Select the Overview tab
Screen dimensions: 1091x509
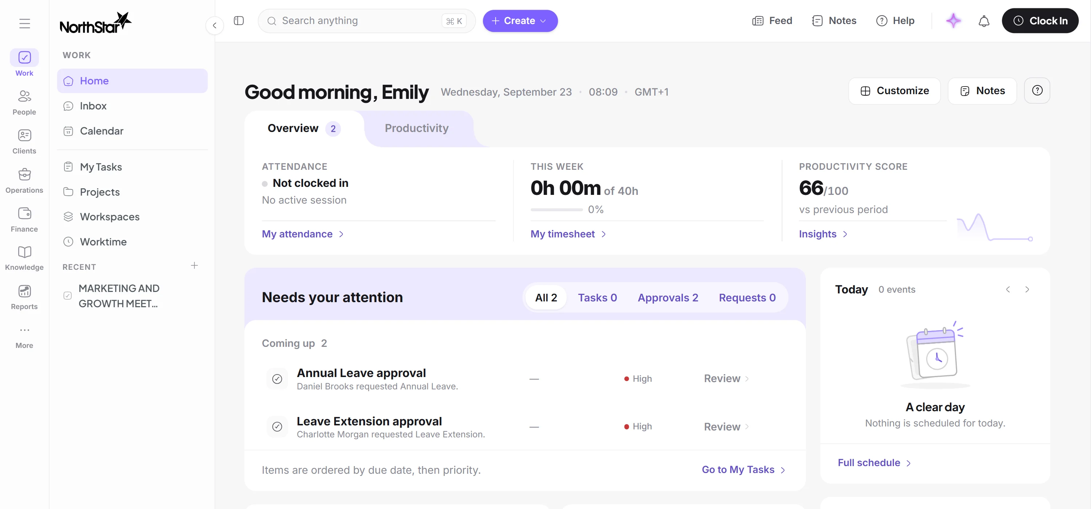304,128
